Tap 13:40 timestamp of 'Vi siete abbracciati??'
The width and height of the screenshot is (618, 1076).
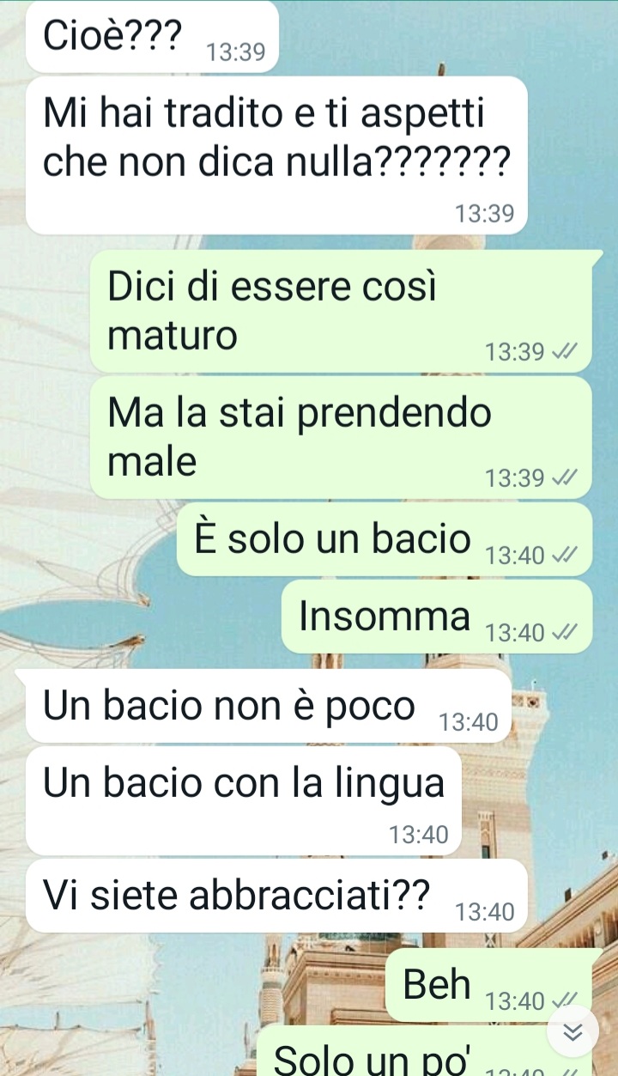[485, 912]
